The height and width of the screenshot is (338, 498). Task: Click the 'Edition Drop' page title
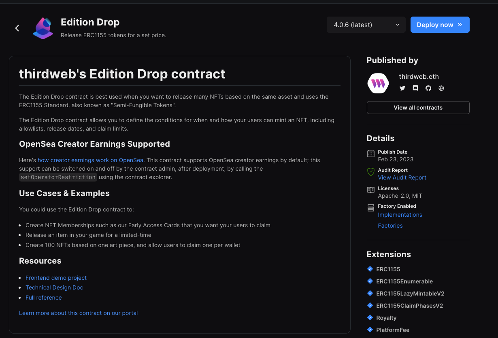click(90, 22)
